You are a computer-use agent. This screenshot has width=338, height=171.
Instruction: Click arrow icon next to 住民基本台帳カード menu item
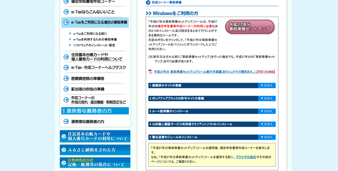pos(66,57)
